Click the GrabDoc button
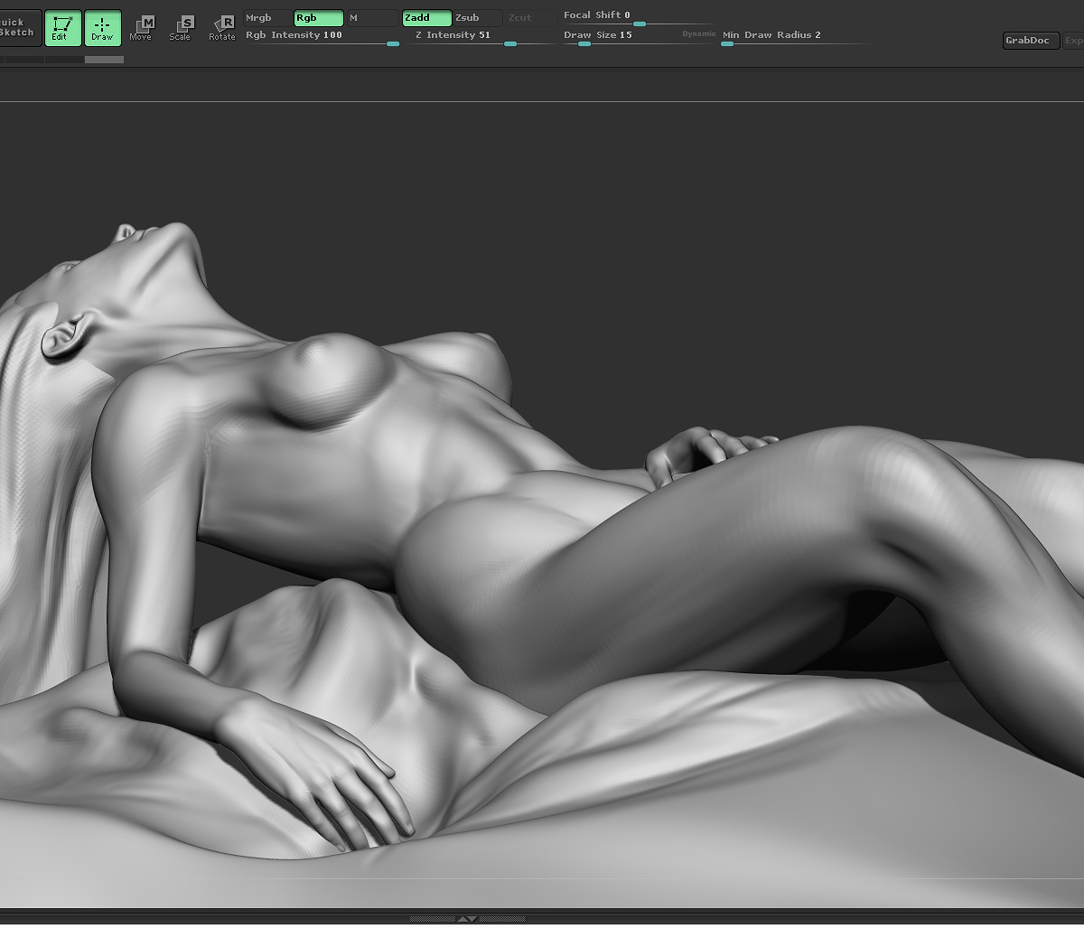 pyautogui.click(x=1031, y=41)
